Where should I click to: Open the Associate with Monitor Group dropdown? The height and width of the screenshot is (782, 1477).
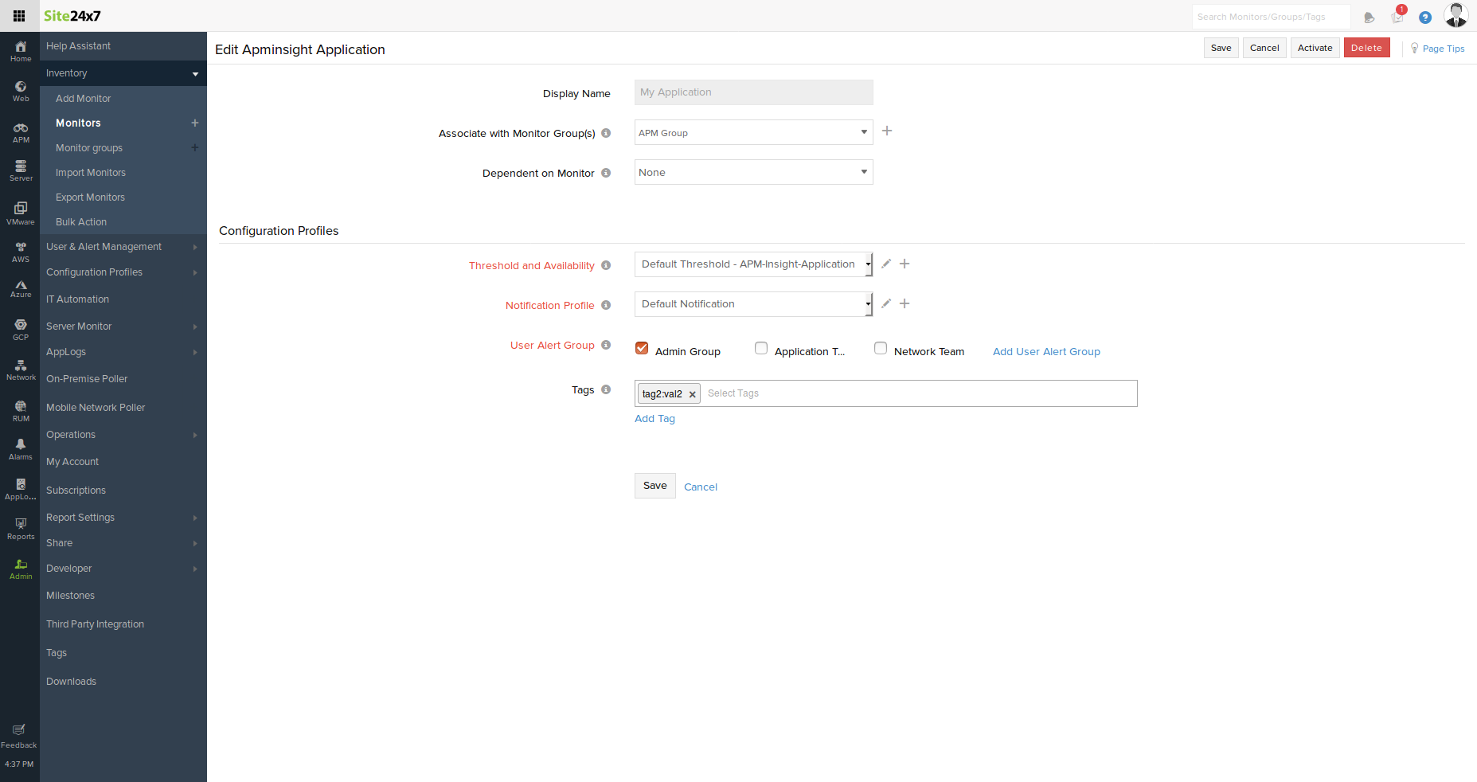[x=753, y=132]
